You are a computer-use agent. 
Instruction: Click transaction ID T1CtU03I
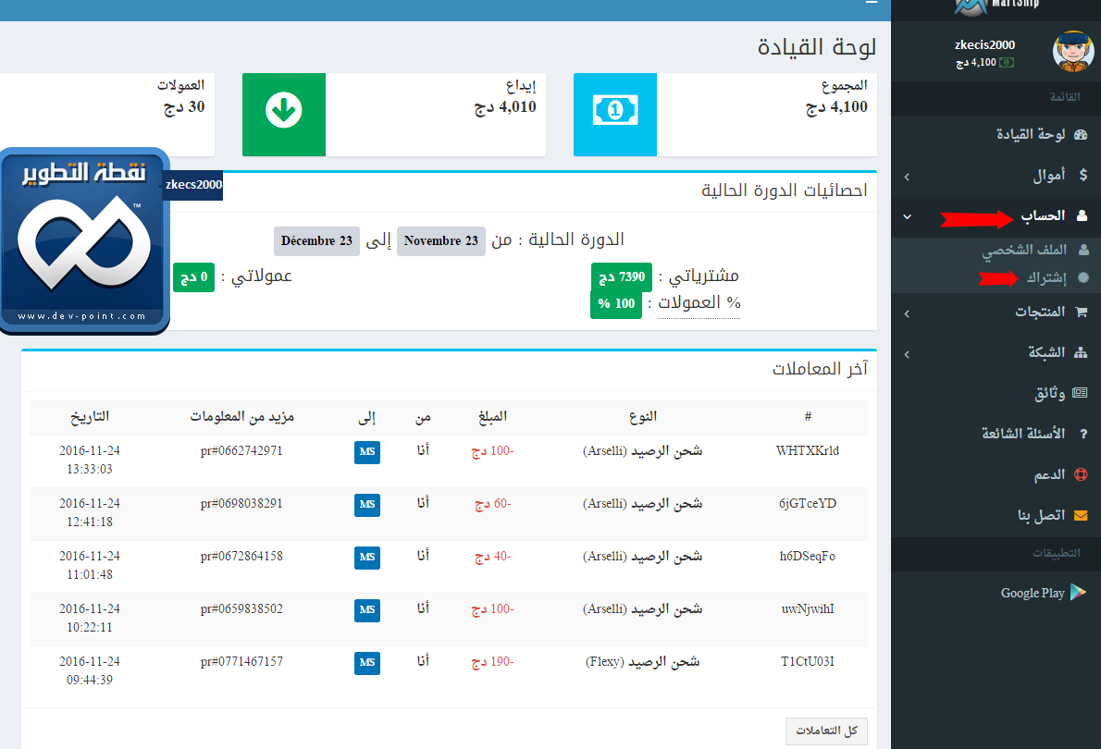[x=808, y=661]
